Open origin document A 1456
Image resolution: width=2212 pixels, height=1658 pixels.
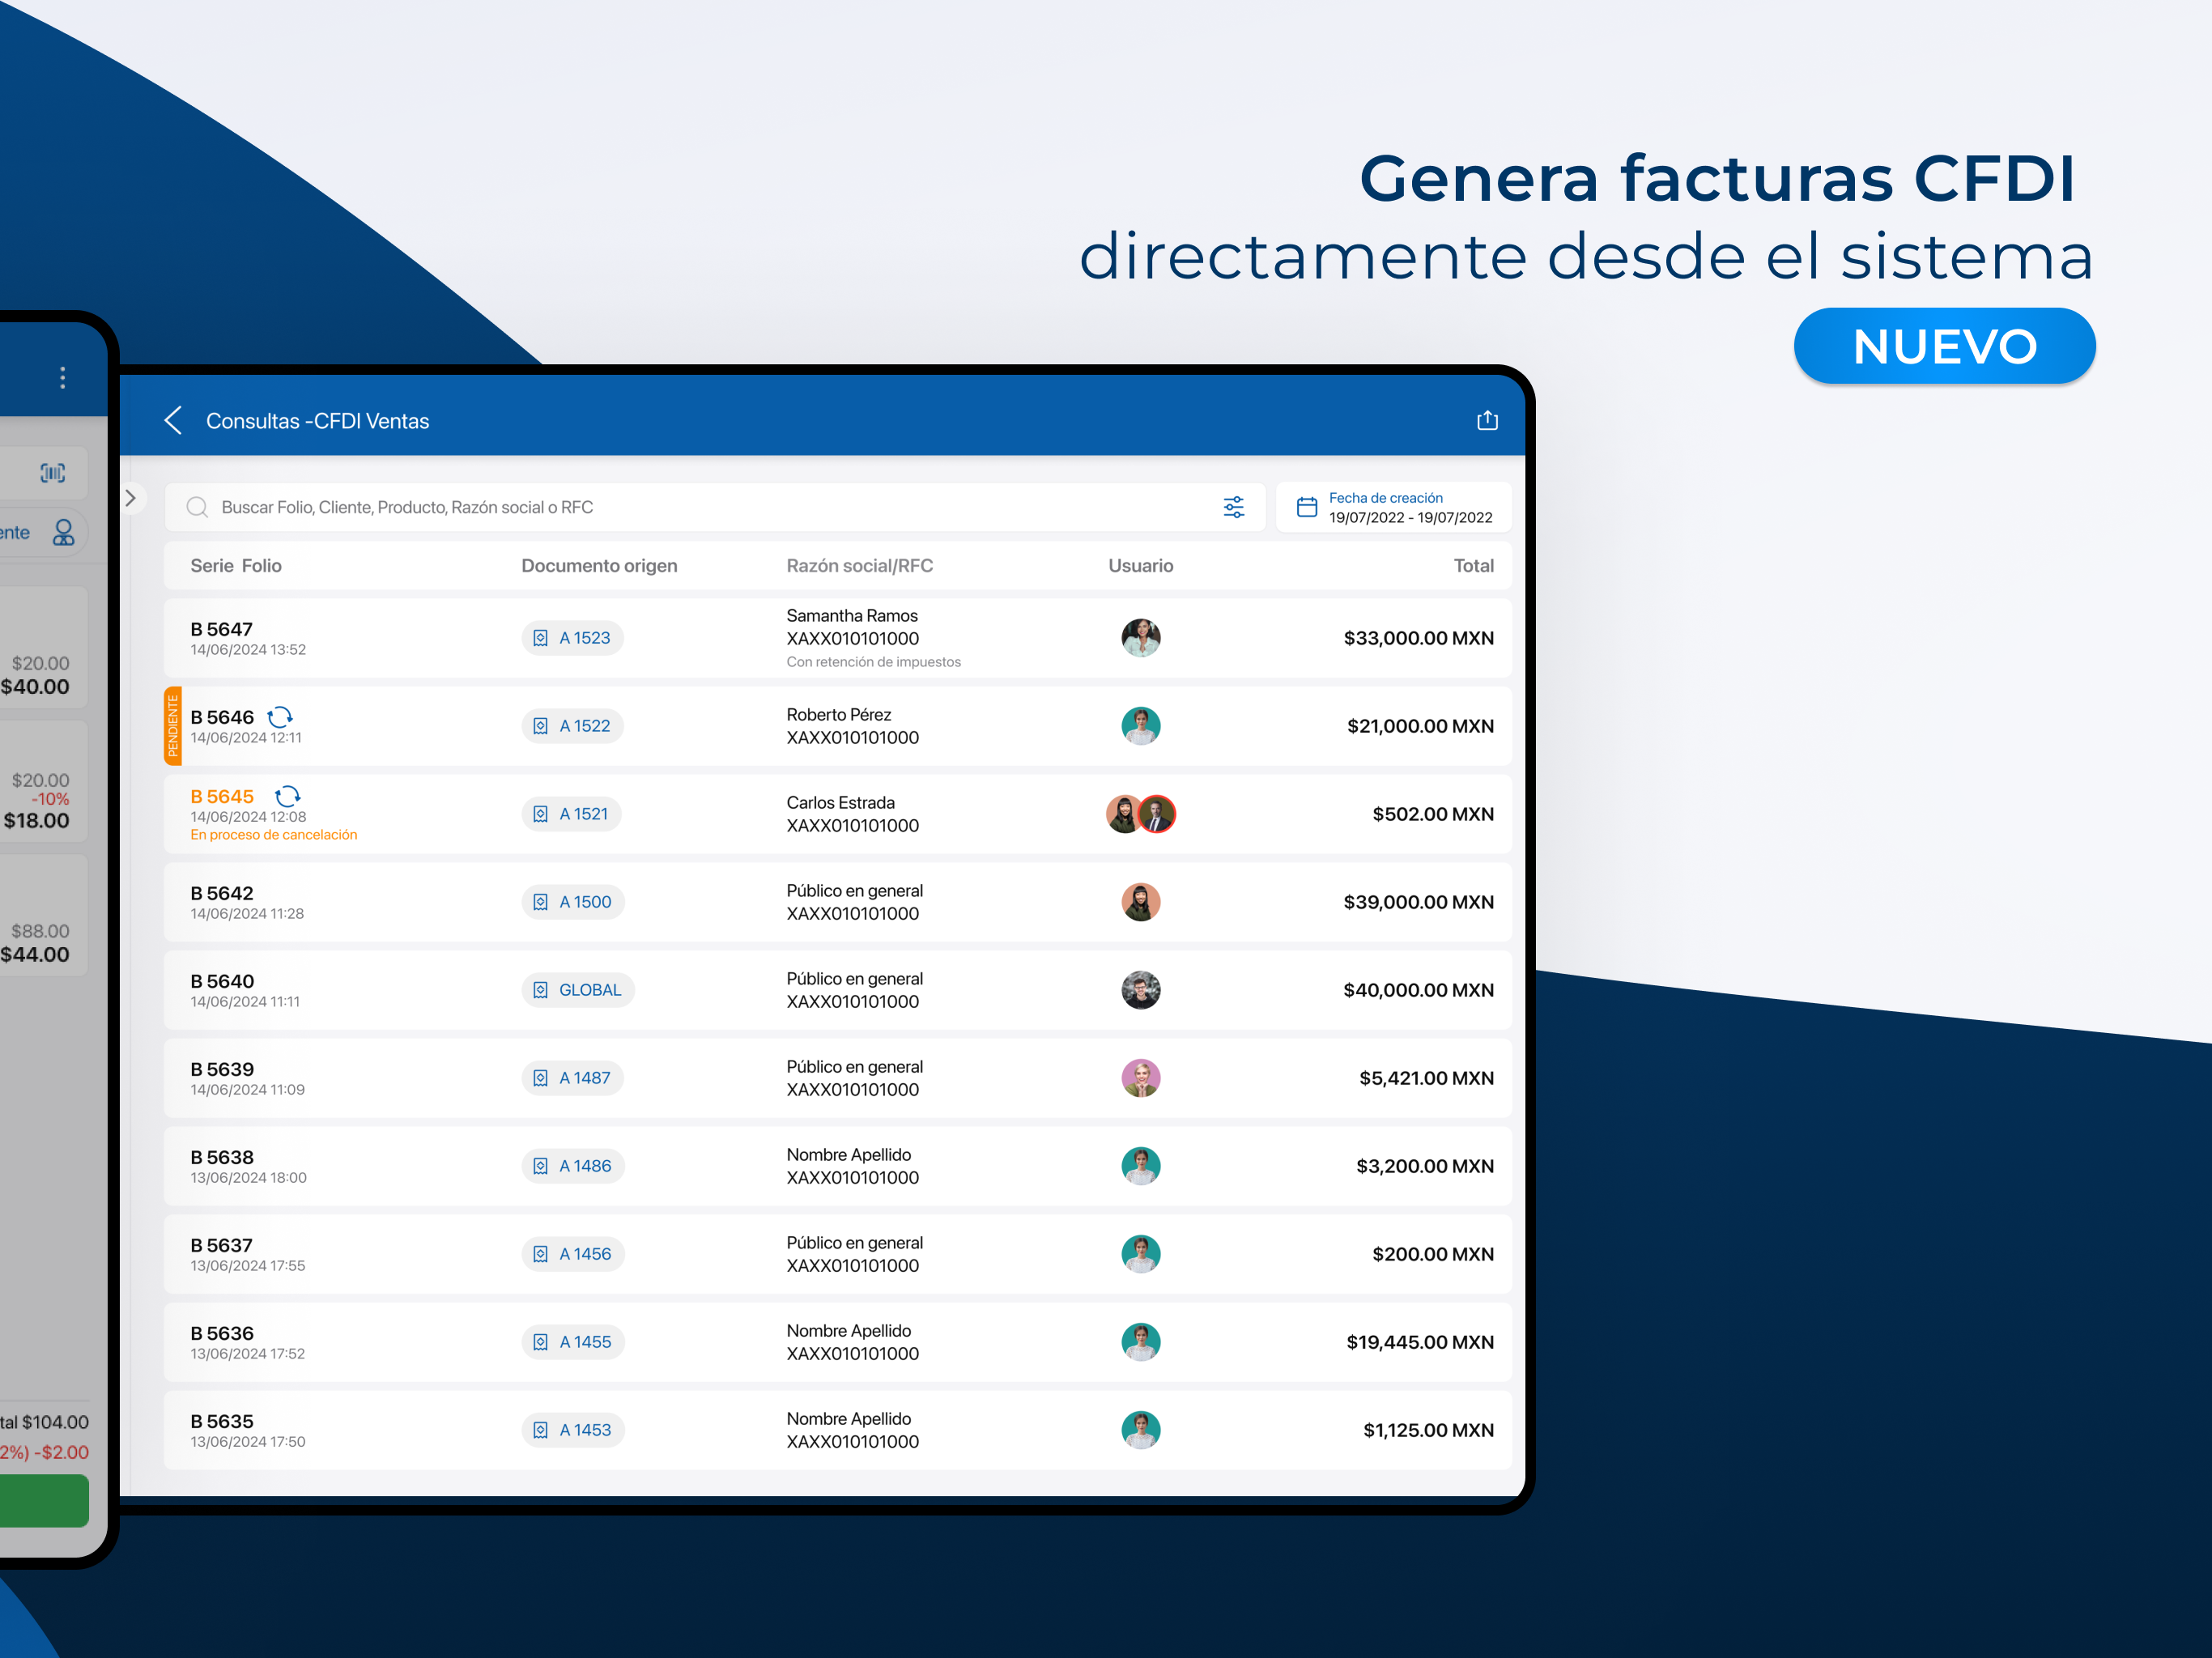pyautogui.click(x=573, y=1254)
